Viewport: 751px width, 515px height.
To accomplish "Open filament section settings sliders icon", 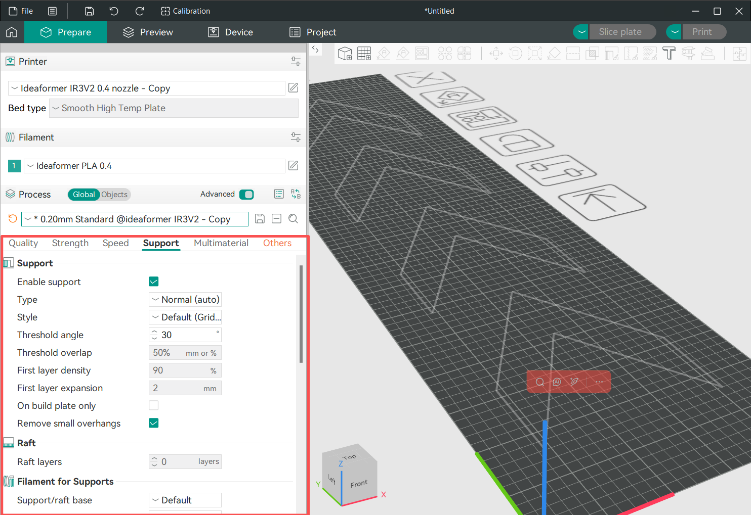I will 296,137.
